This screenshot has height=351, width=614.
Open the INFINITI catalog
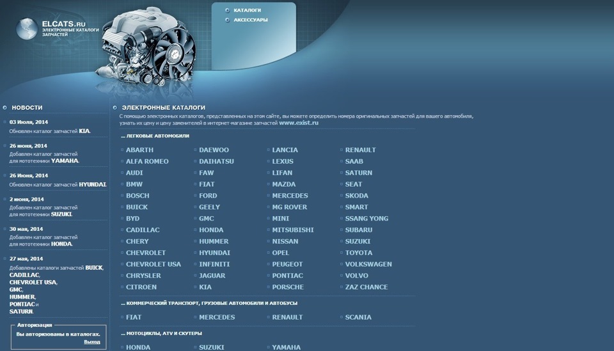214,264
